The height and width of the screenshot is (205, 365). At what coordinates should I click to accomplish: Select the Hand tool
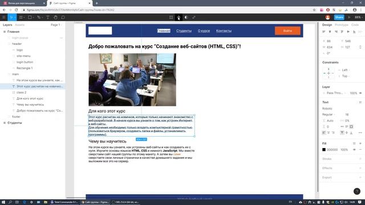pos(55,17)
